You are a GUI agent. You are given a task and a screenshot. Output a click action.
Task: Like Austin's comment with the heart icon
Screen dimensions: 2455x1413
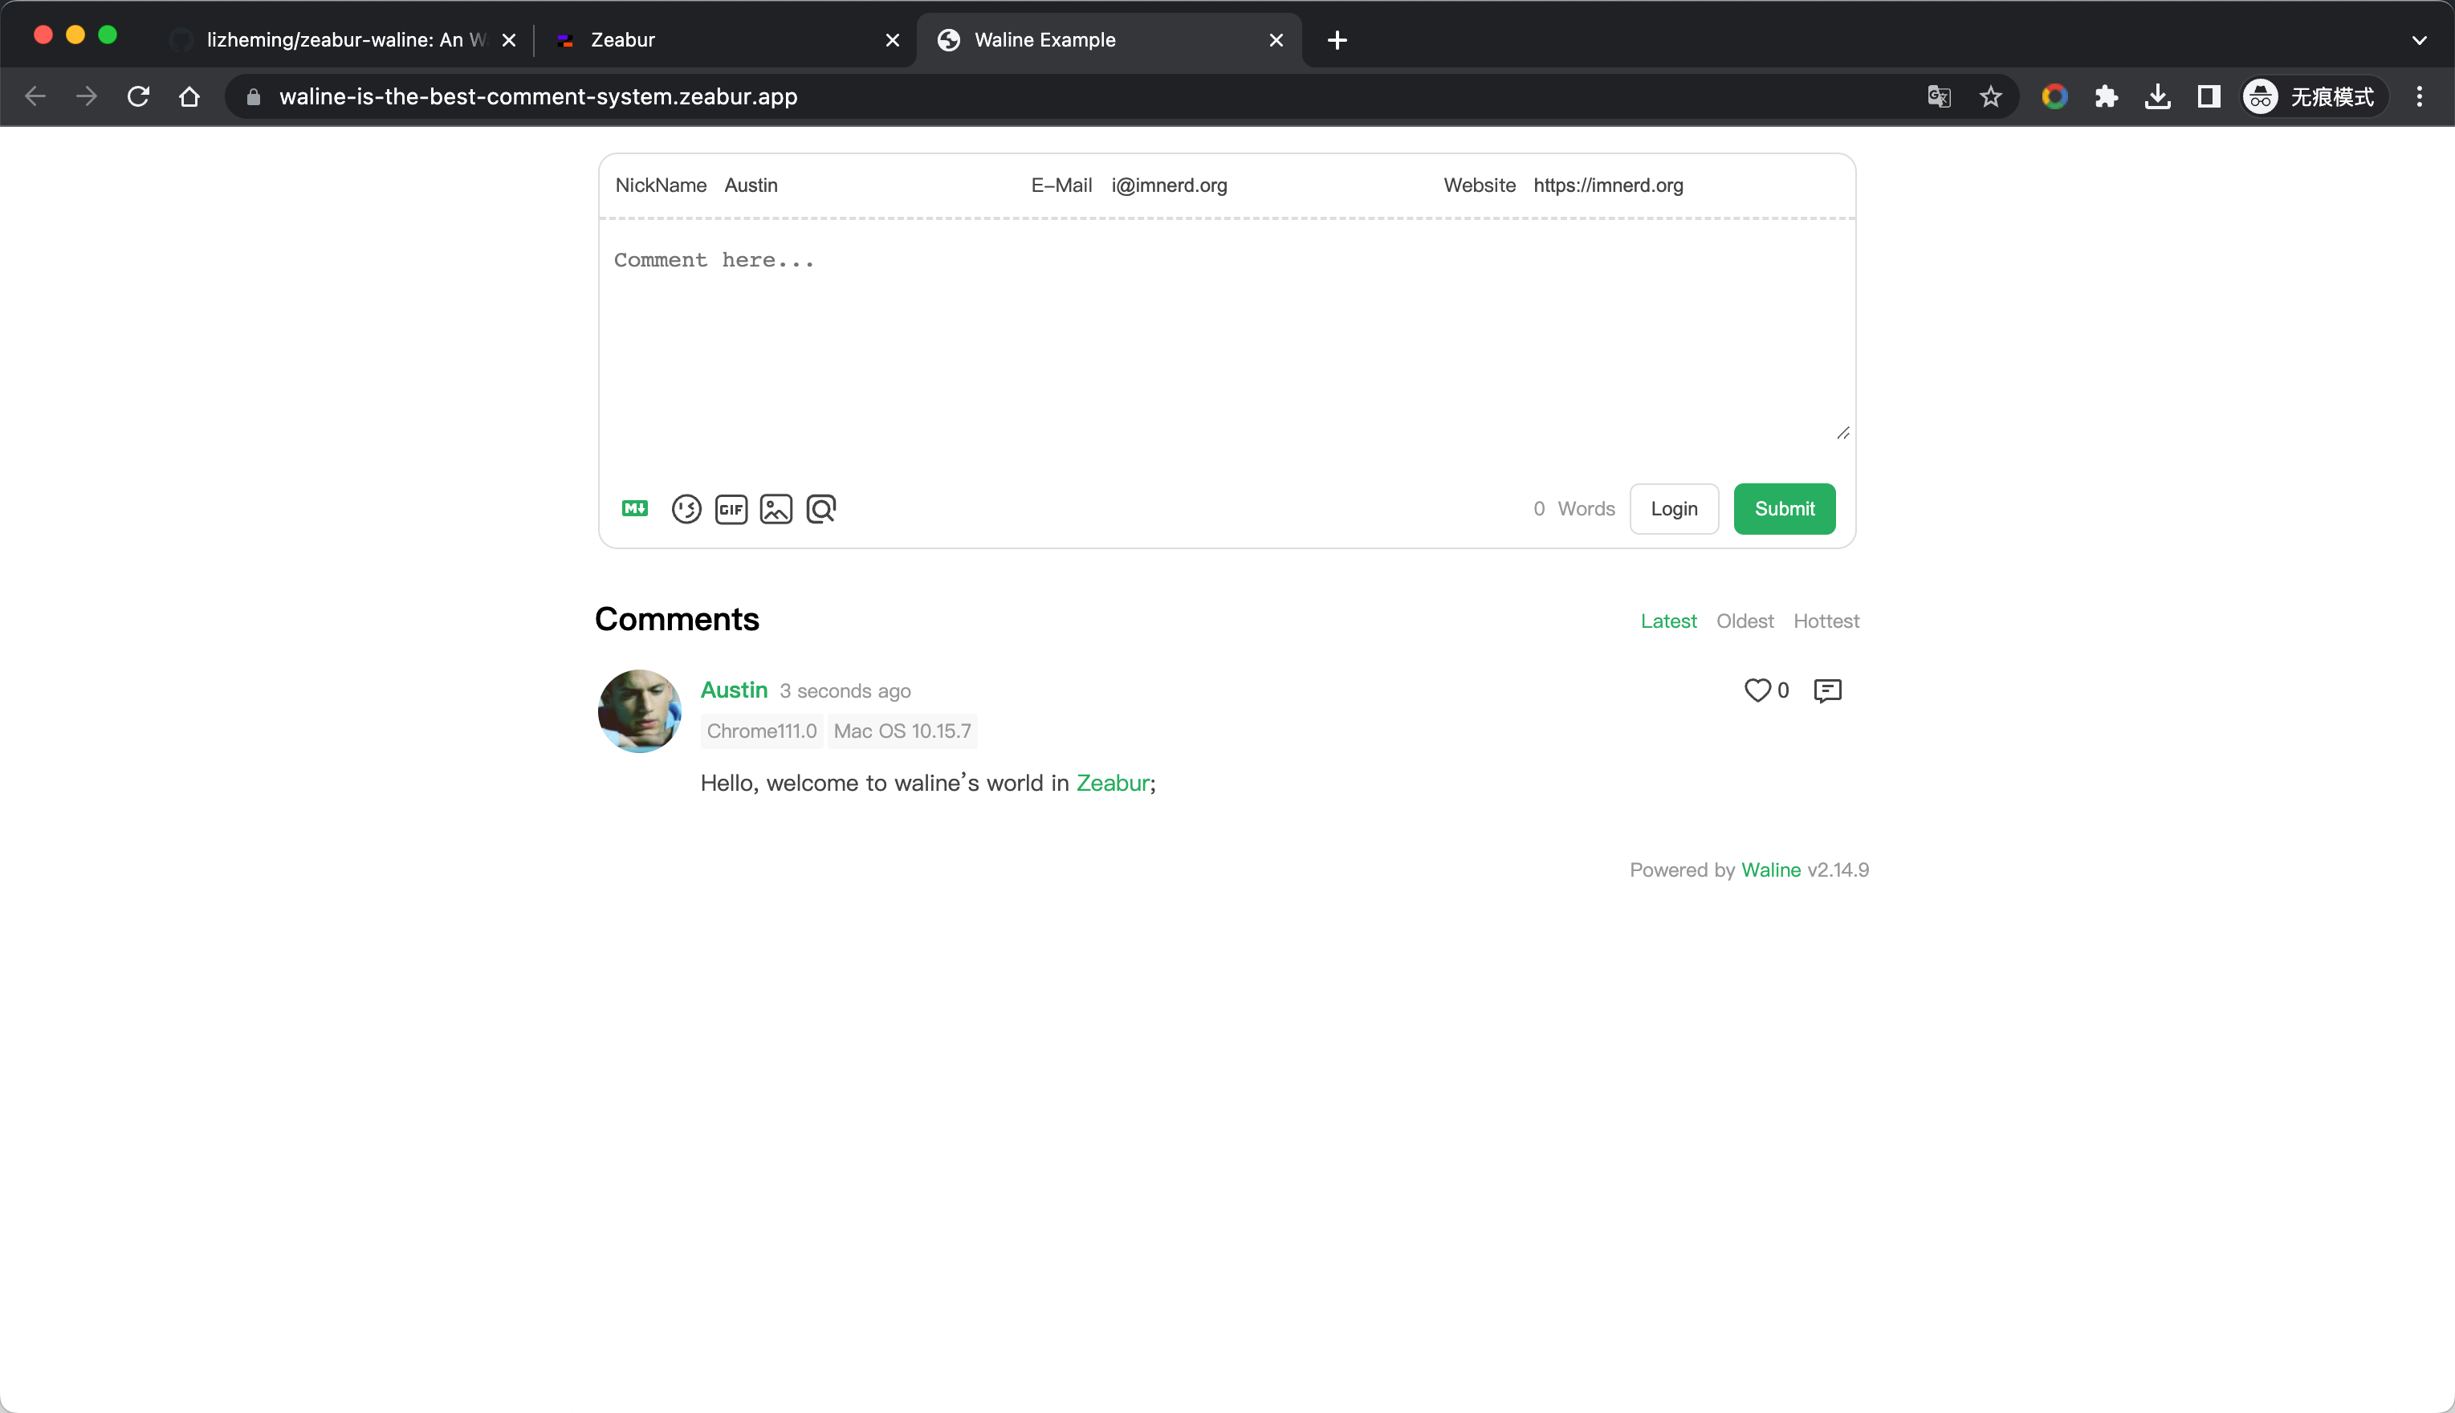coord(1757,690)
